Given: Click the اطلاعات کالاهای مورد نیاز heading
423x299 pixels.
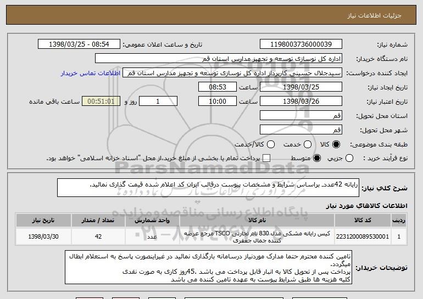Looking at the screenshot, I should point(366,206).
